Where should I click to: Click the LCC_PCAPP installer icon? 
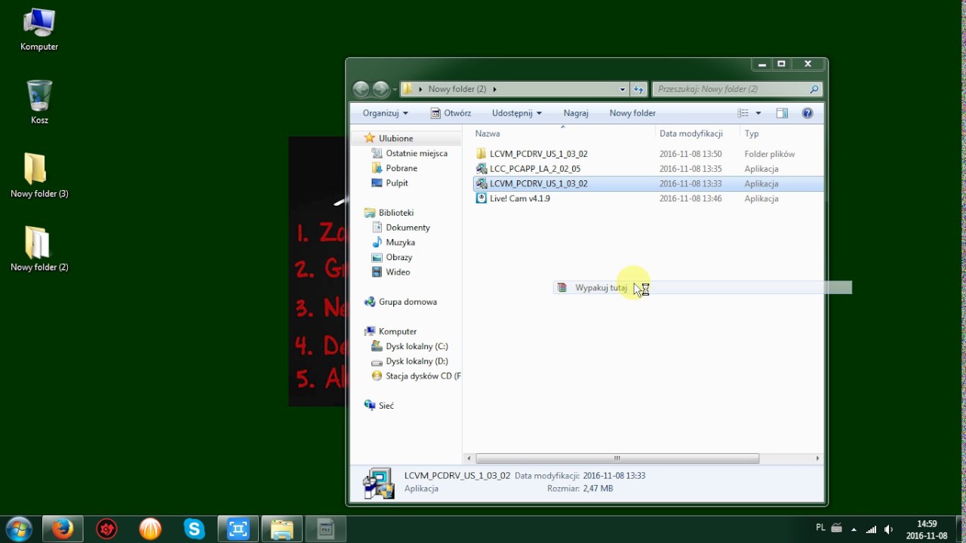point(481,169)
